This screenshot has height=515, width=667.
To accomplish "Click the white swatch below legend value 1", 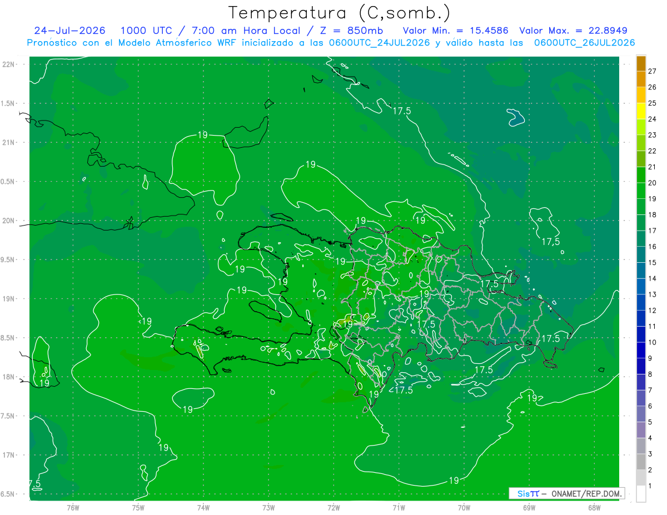I will pyautogui.click(x=641, y=494).
